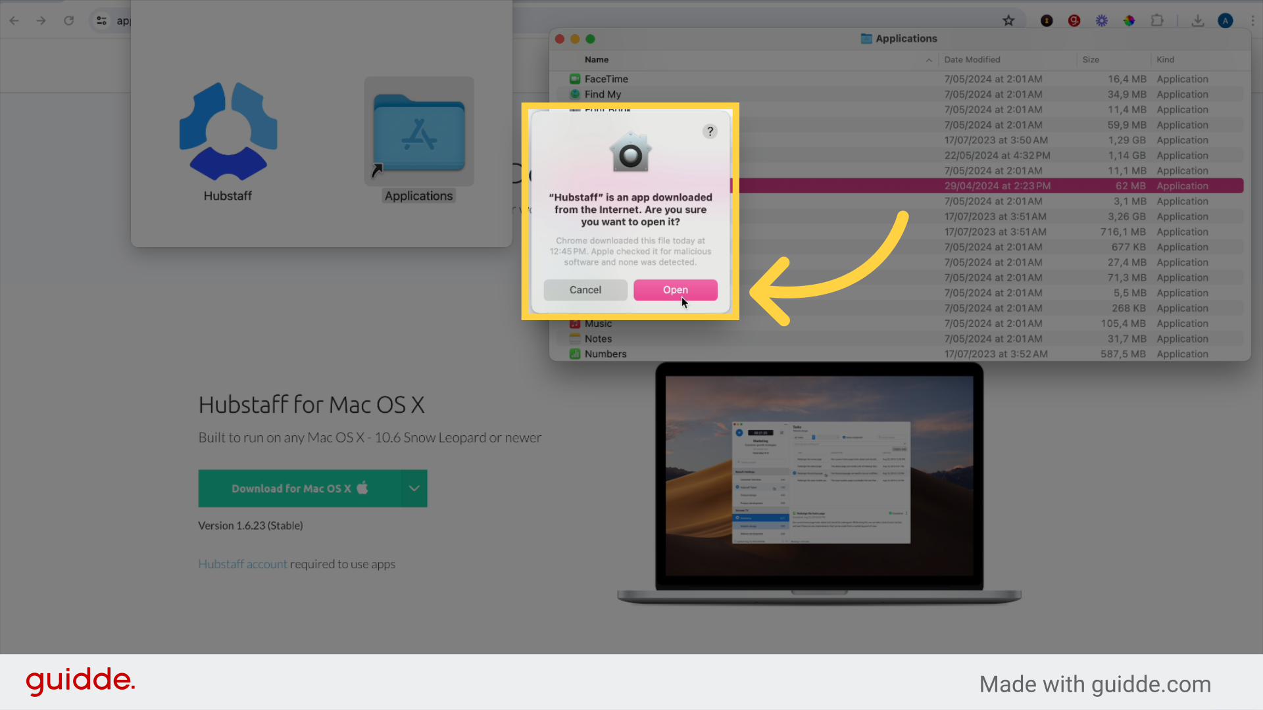The image size is (1263, 710).
Task: Click the Notes app icon
Action: click(x=574, y=339)
